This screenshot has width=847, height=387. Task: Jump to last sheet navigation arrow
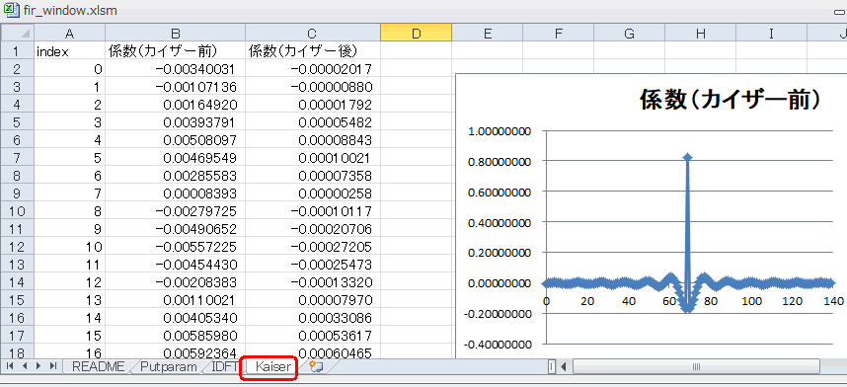[53, 366]
